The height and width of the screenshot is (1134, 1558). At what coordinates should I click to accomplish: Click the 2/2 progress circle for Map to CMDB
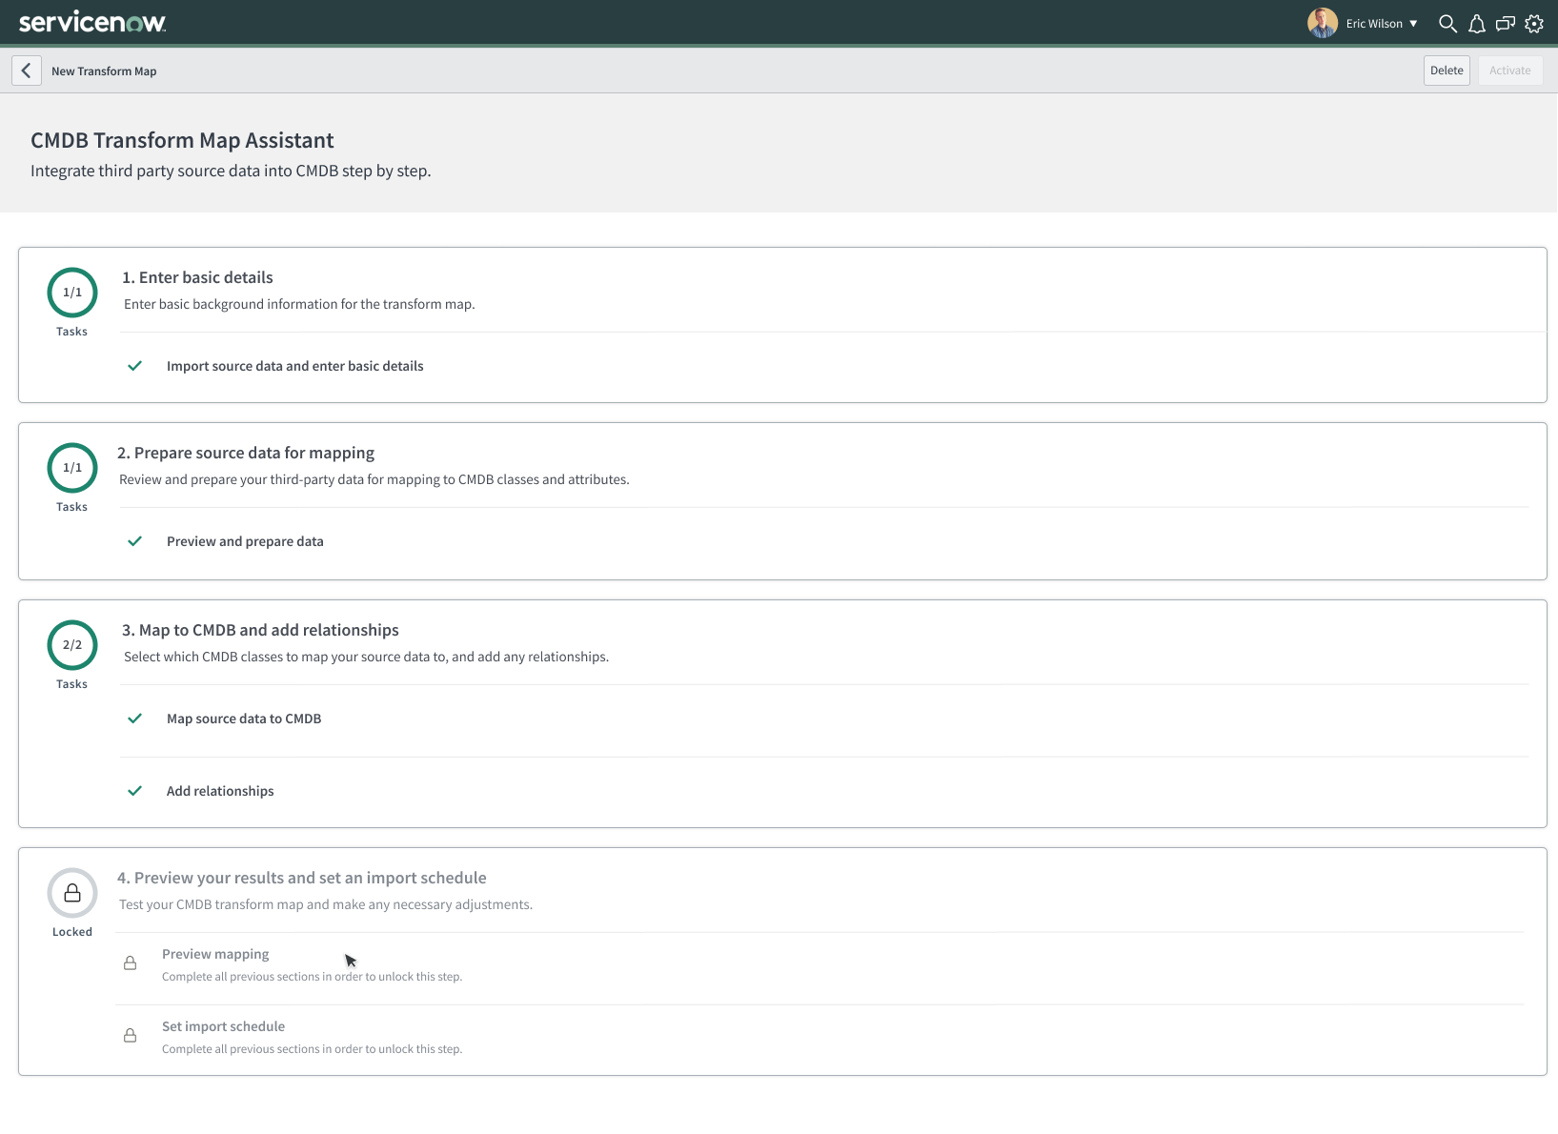72,645
